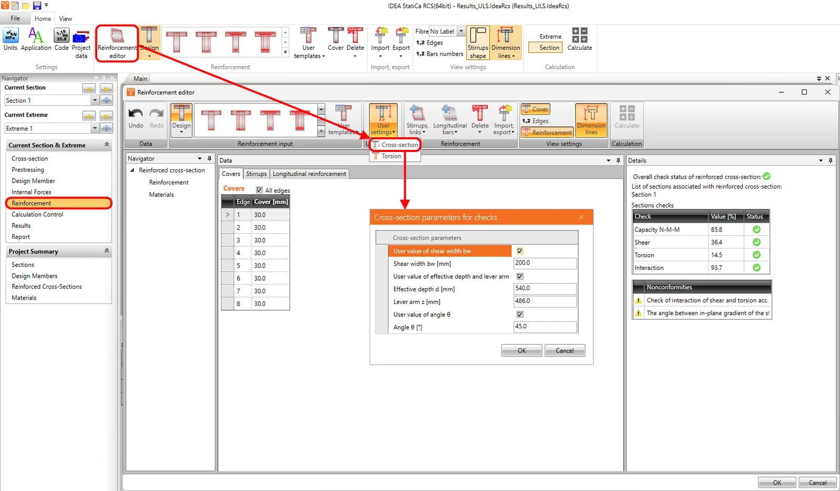This screenshot has width=840, height=491.
Task: Click Export icon in main ribbon
Action: tap(401, 42)
